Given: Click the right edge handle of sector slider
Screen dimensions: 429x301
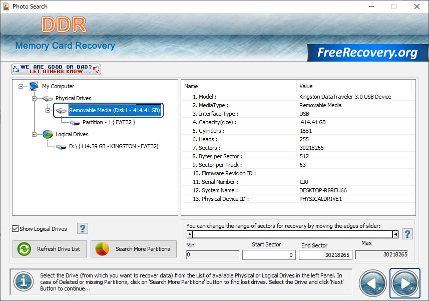Looking at the screenshot, I should click(395, 234).
